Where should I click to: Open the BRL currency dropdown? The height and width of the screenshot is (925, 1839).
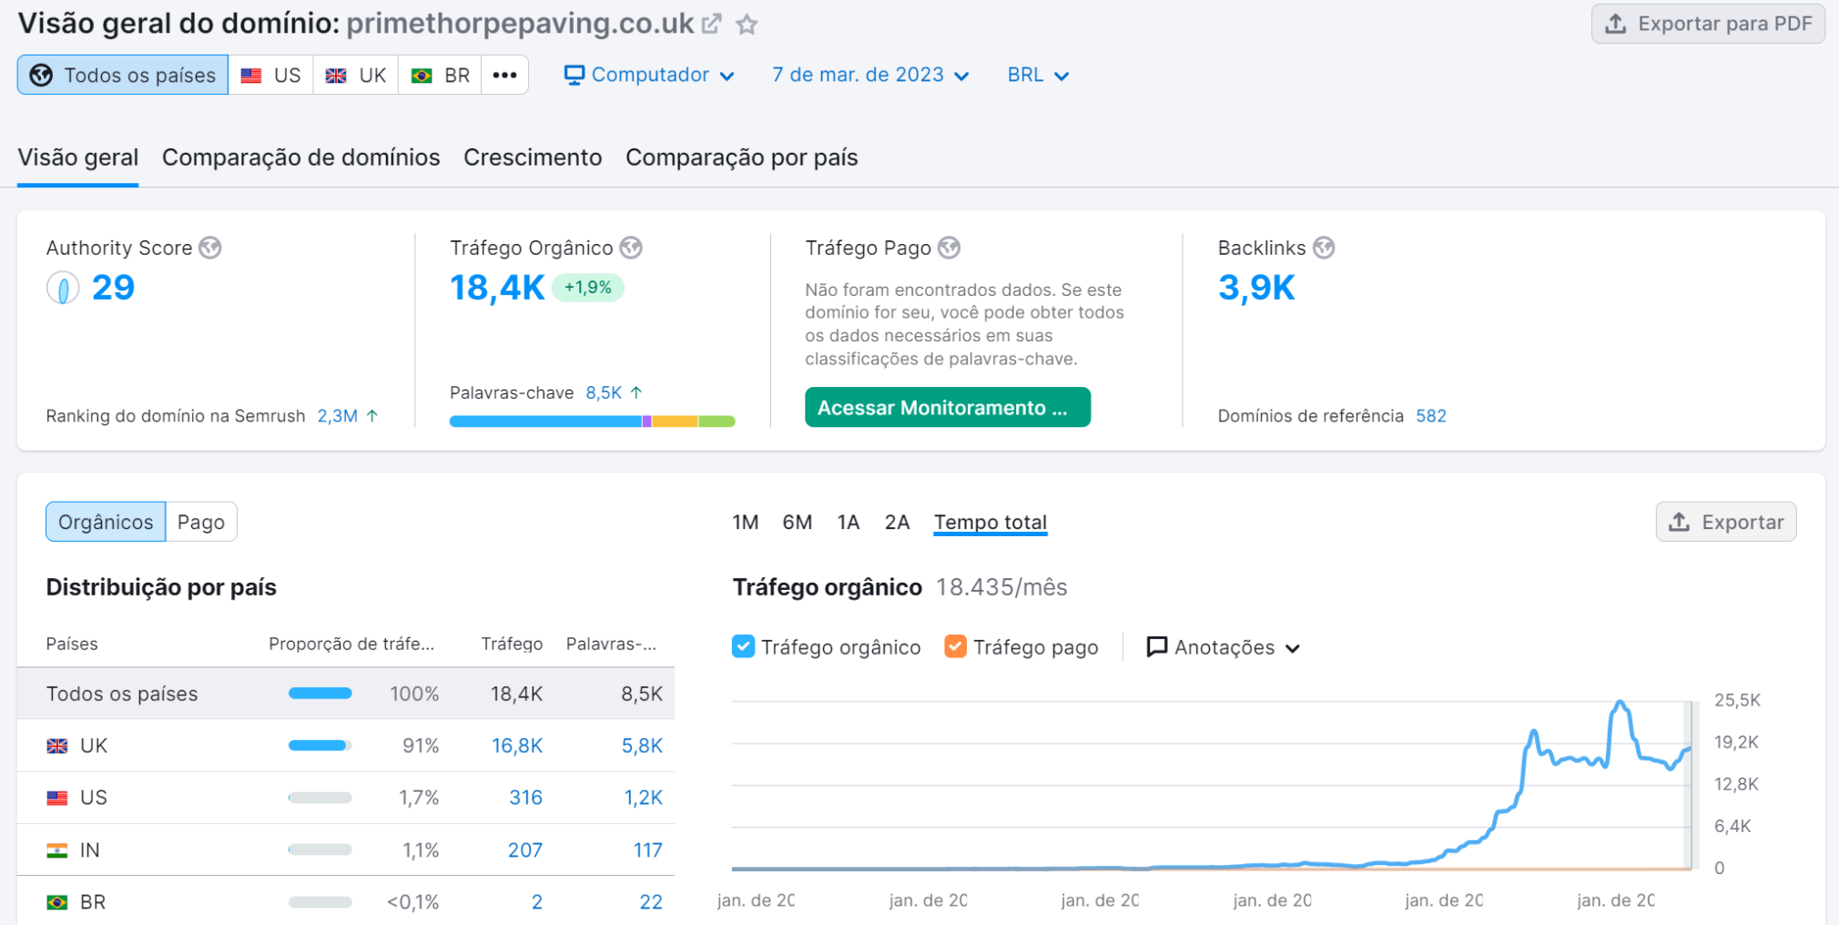pos(1038,75)
